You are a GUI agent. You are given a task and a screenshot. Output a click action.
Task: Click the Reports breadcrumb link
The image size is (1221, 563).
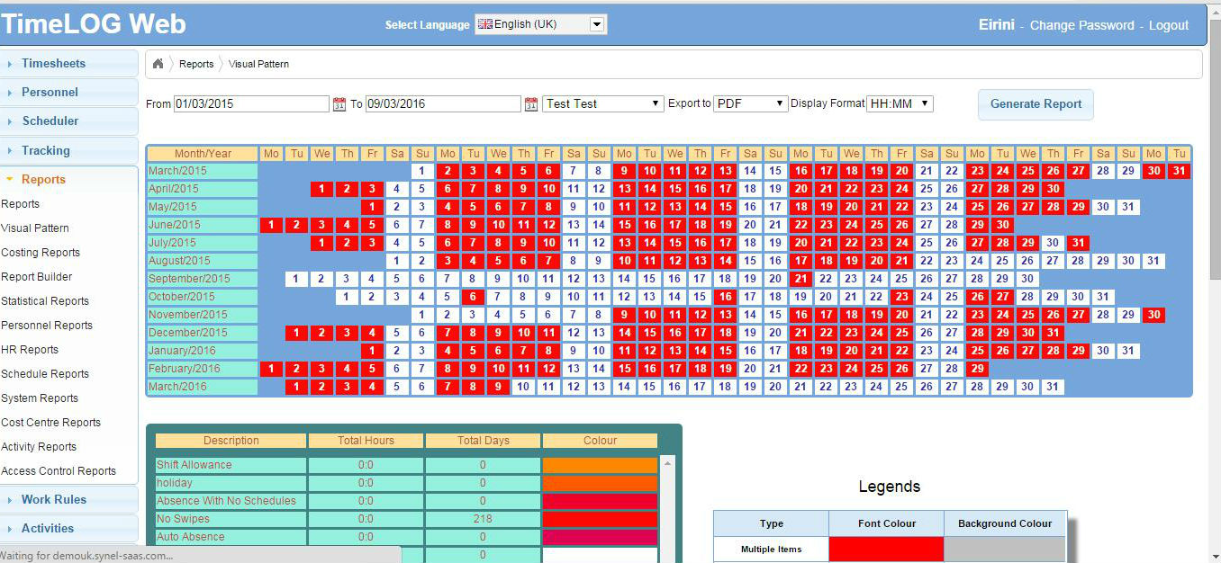(196, 64)
